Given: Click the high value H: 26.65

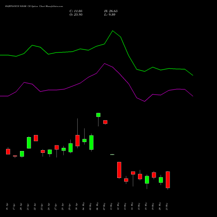Looking at the screenshot, I should [111, 11].
